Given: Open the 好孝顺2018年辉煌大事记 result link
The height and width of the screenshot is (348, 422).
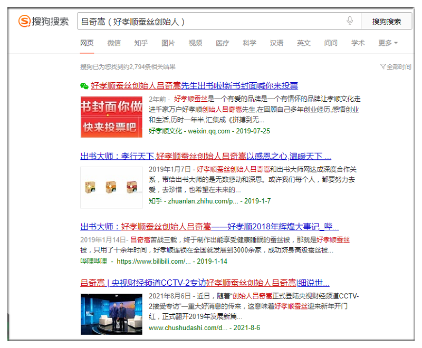Looking at the screenshot, I should pyautogui.click(x=209, y=227).
